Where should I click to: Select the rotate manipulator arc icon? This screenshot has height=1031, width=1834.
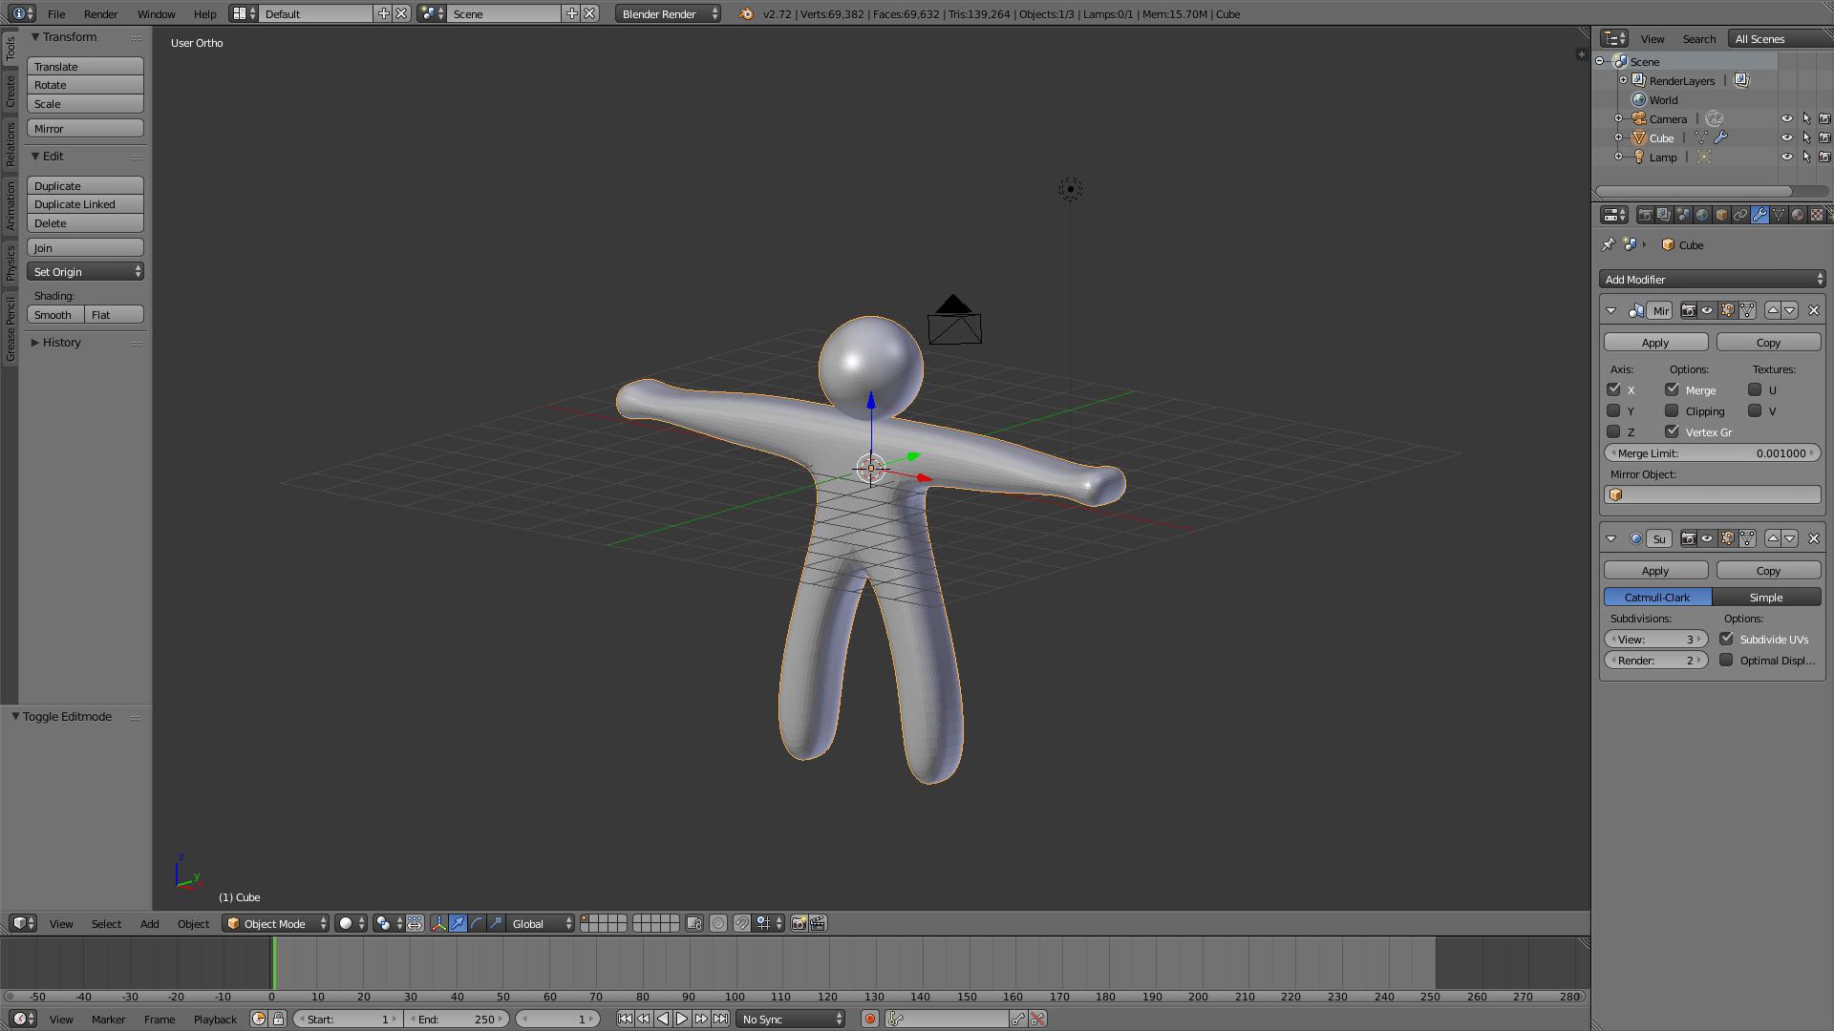coord(477,924)
